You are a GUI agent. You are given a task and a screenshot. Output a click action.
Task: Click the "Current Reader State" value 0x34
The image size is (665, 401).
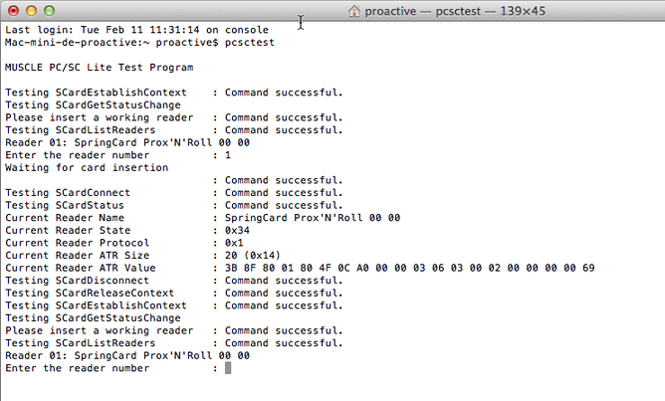pyautogui.click(x=237, y=230)
